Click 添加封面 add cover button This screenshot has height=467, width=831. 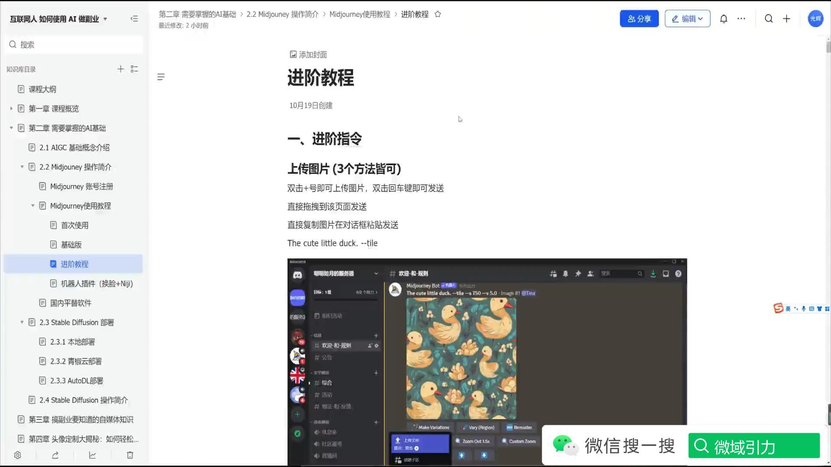[308, 54]
